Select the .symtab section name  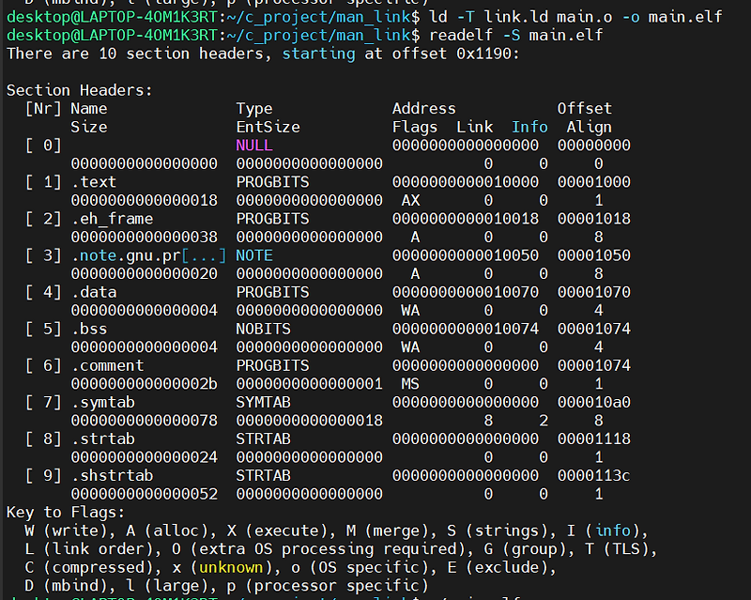pyautogui.click(x=103, y=402)
